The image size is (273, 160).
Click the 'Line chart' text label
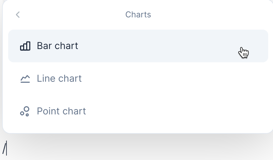59,79
